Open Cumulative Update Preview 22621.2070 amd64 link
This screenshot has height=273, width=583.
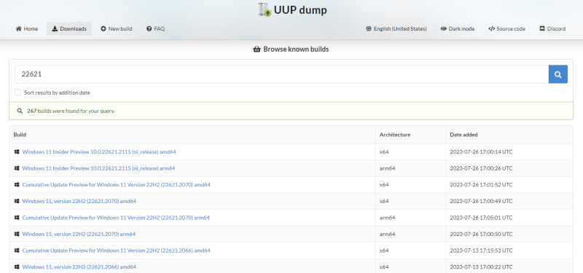(117, 185)
